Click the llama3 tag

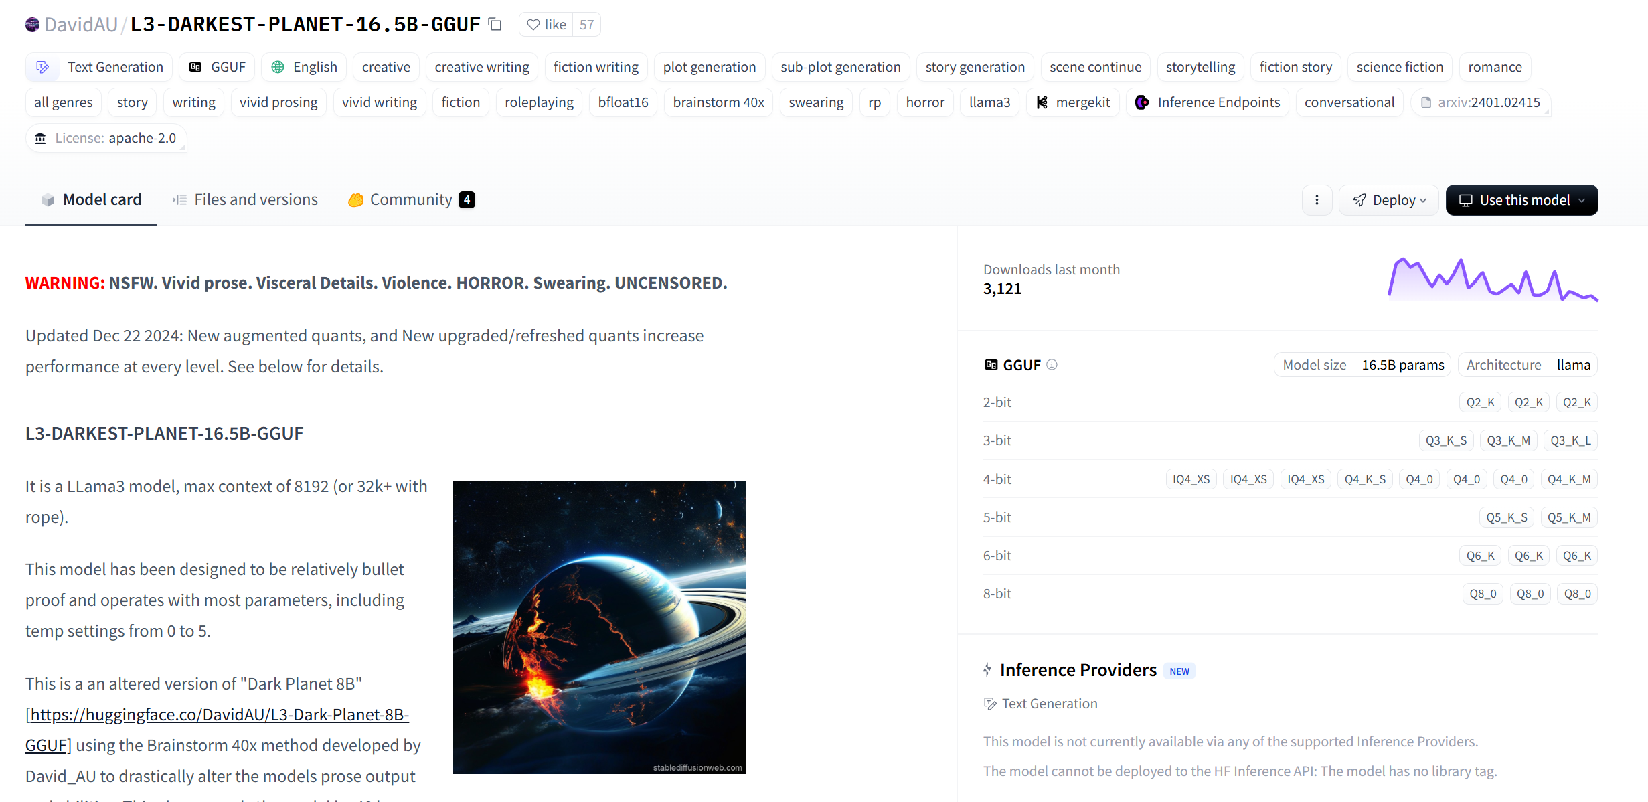[989, 102]
